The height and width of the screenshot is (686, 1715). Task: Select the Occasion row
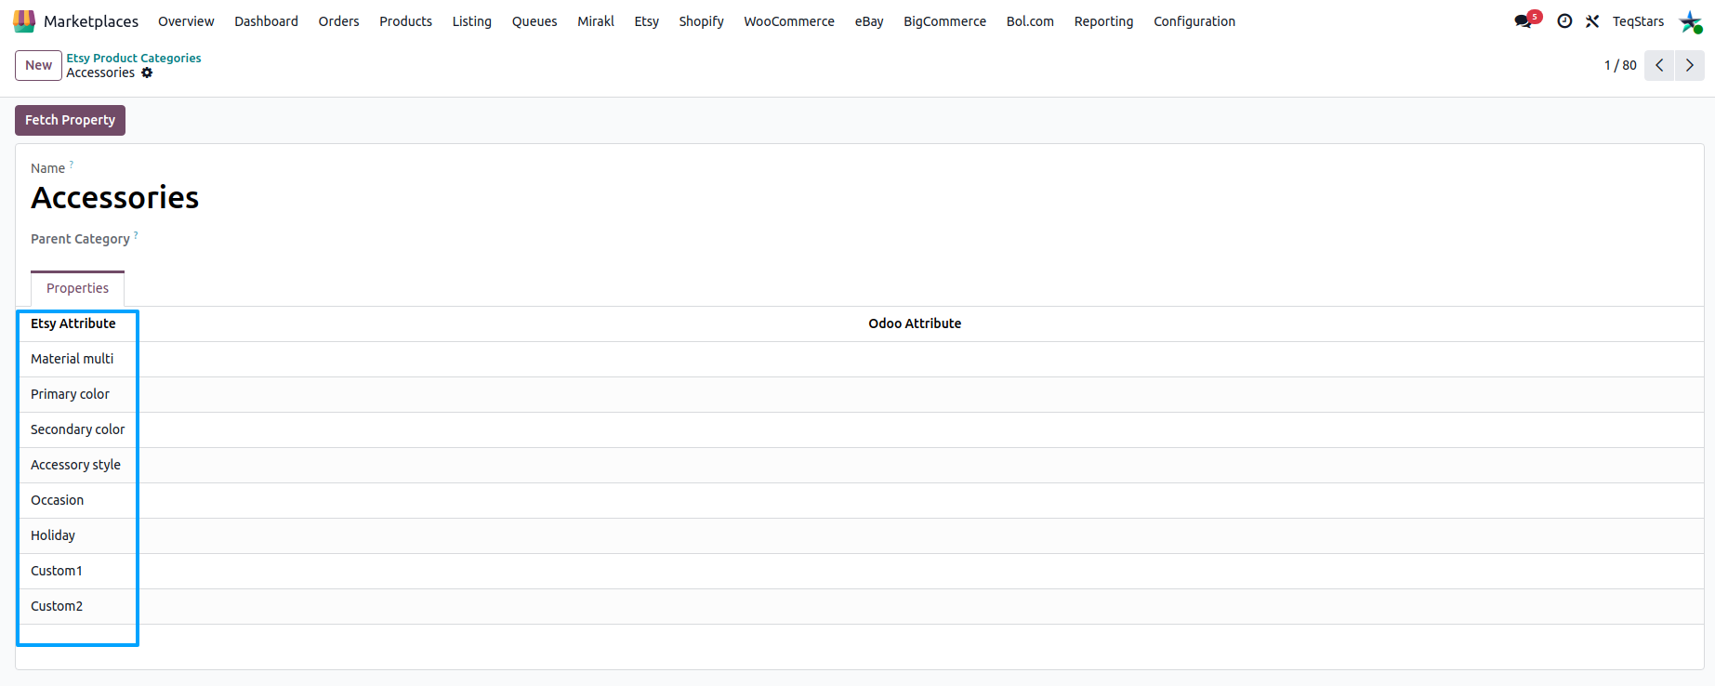click(860, 500)
